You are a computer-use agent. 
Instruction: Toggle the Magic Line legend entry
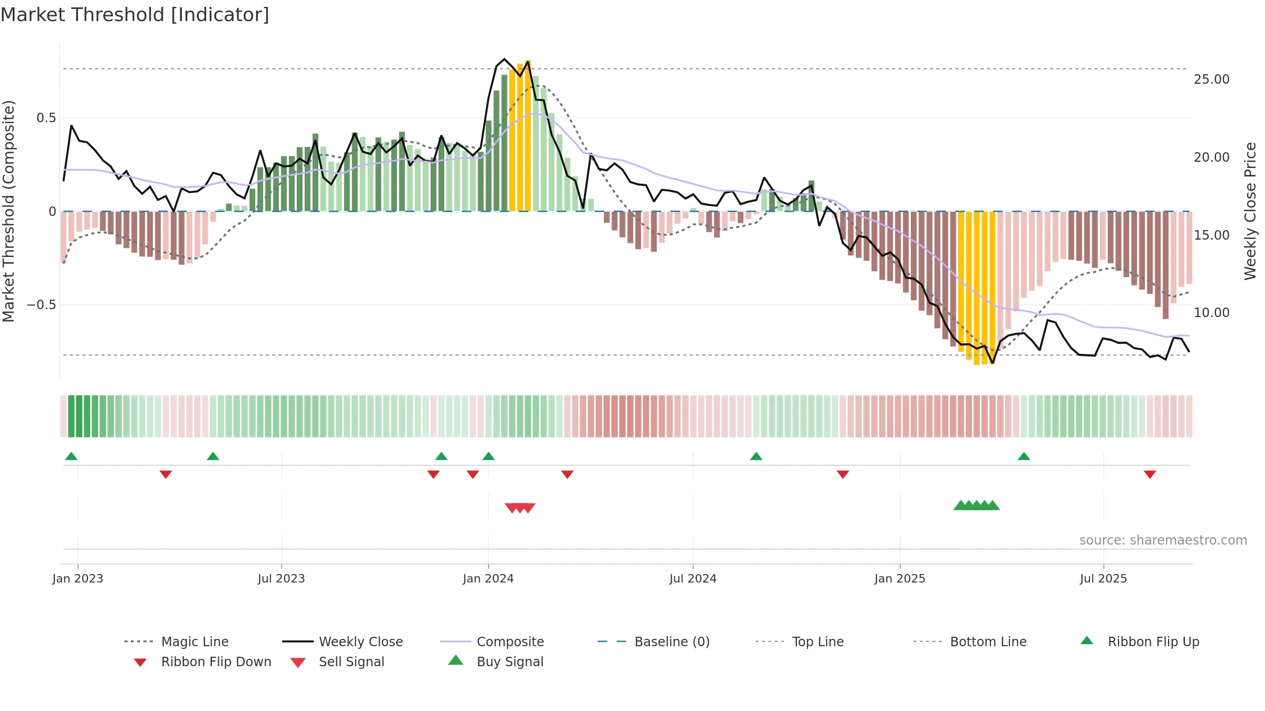177,641
